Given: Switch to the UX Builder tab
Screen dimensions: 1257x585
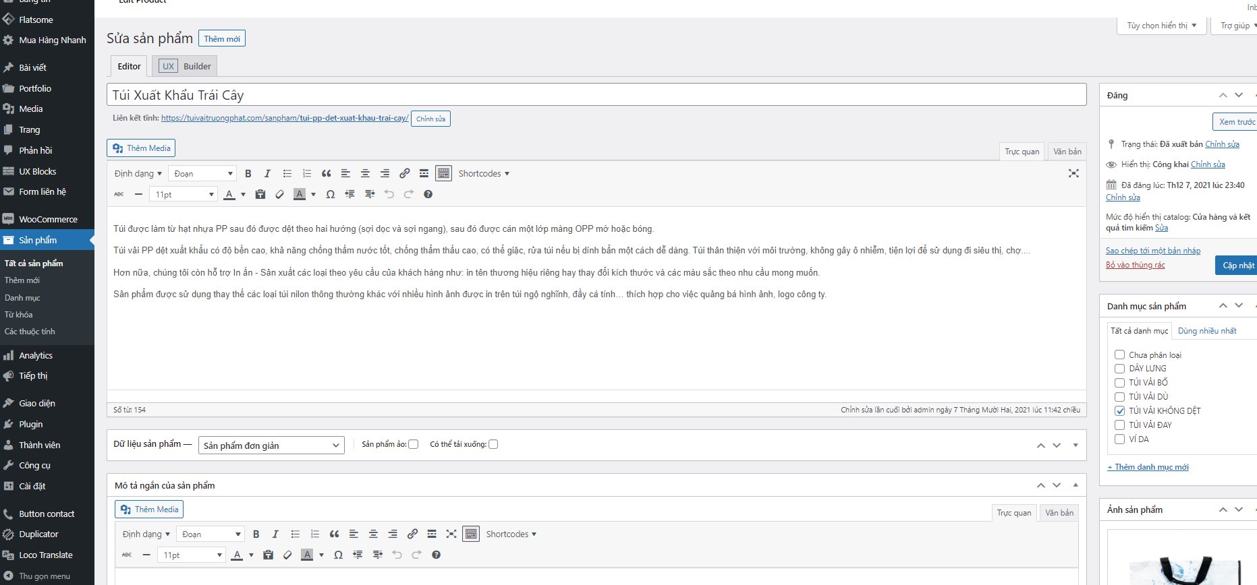Looking at the screenshot, I should coord(185,66).
